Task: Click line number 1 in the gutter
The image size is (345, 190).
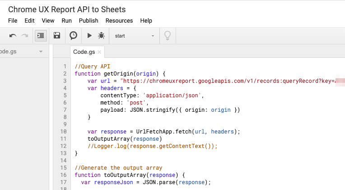Action: (x=65, y=66)
